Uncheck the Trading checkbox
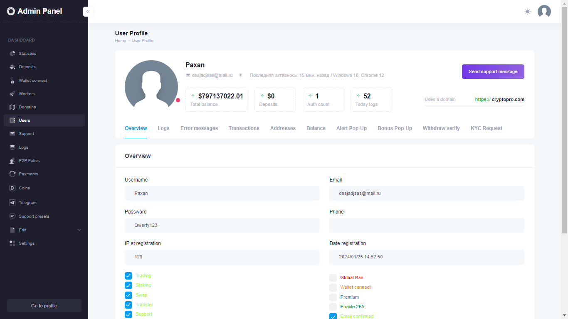The image size is (568, 319). 128,276
